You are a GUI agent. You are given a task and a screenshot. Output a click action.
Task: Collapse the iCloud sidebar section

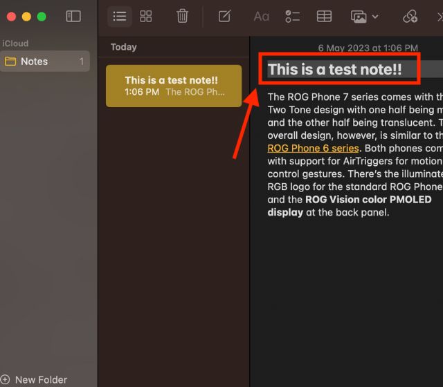pos(15,44)
